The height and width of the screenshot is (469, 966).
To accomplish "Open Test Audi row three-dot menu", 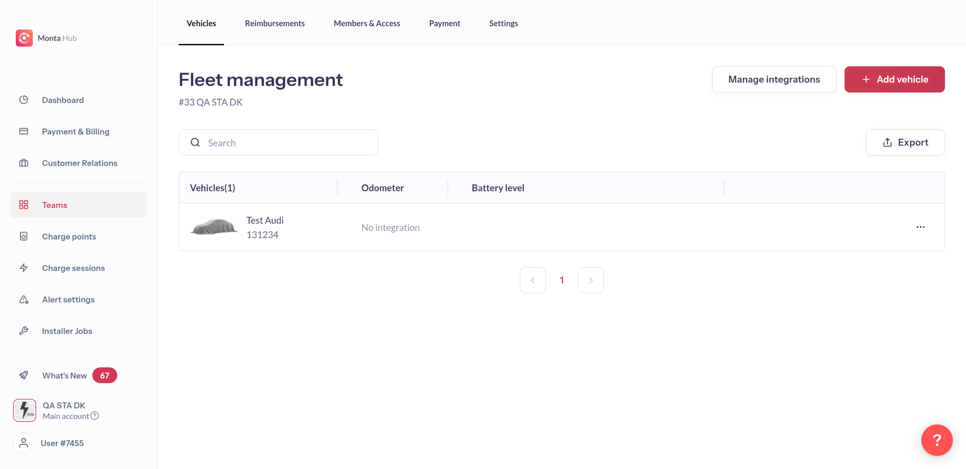I will pos(920,227).
